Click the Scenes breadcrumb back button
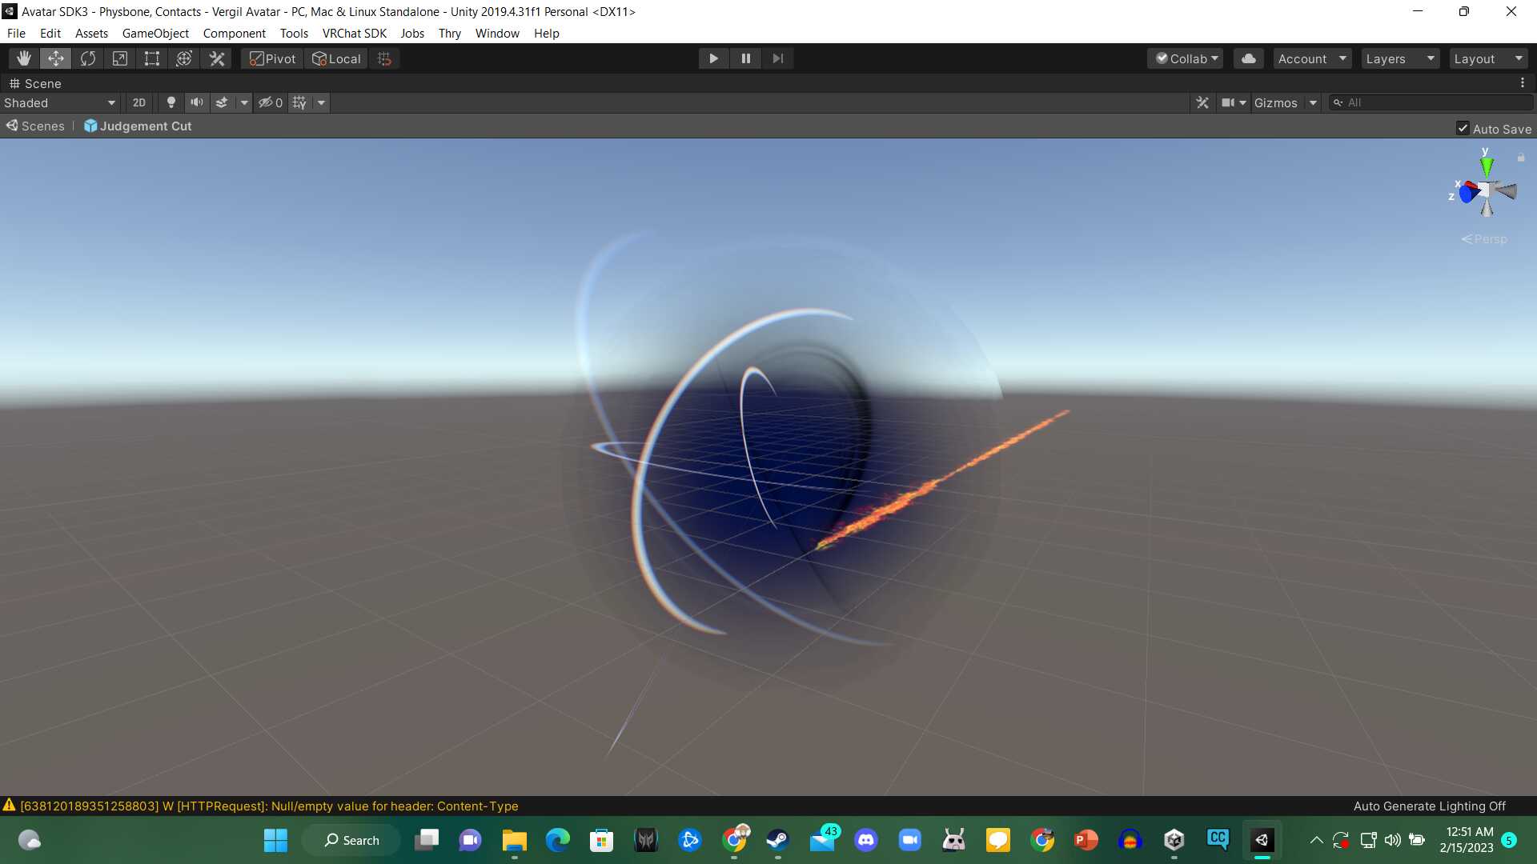Image resolution: width=1537 pixels, height=864 pixels. pos(35,126)
